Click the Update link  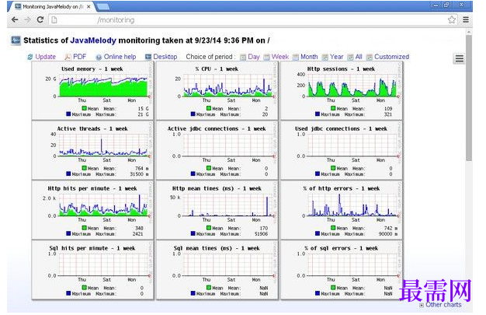pyautogui.click(x=45, y=57)
